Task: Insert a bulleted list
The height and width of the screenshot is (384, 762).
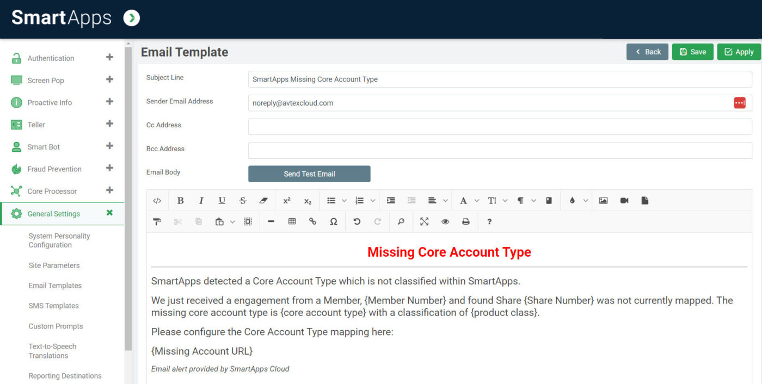Action: [331, 201]
